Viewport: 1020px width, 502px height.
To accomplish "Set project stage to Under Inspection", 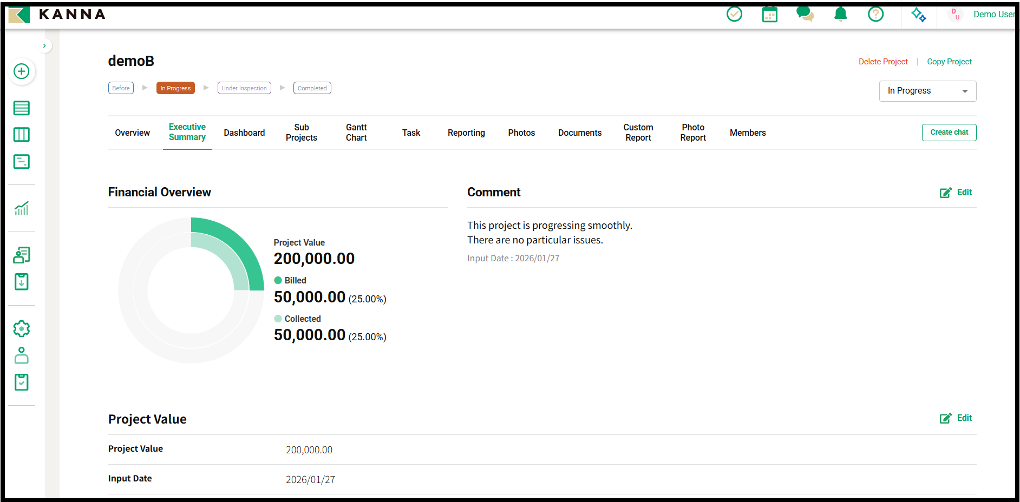I will click(244, 88).
